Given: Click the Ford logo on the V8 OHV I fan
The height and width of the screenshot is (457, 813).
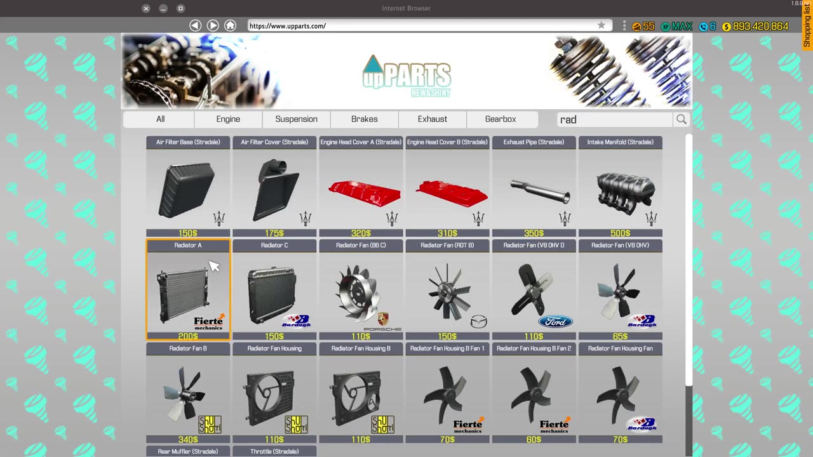Looking at the screenshot, I should click(555, 322).
